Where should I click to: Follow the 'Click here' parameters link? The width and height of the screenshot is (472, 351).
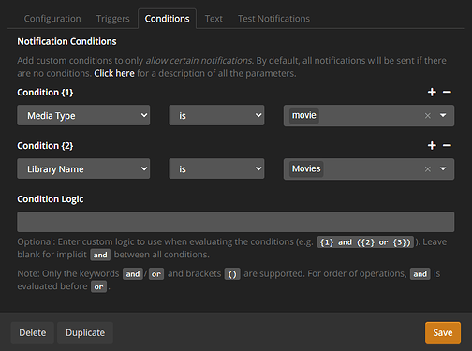[x=114, y=73]
